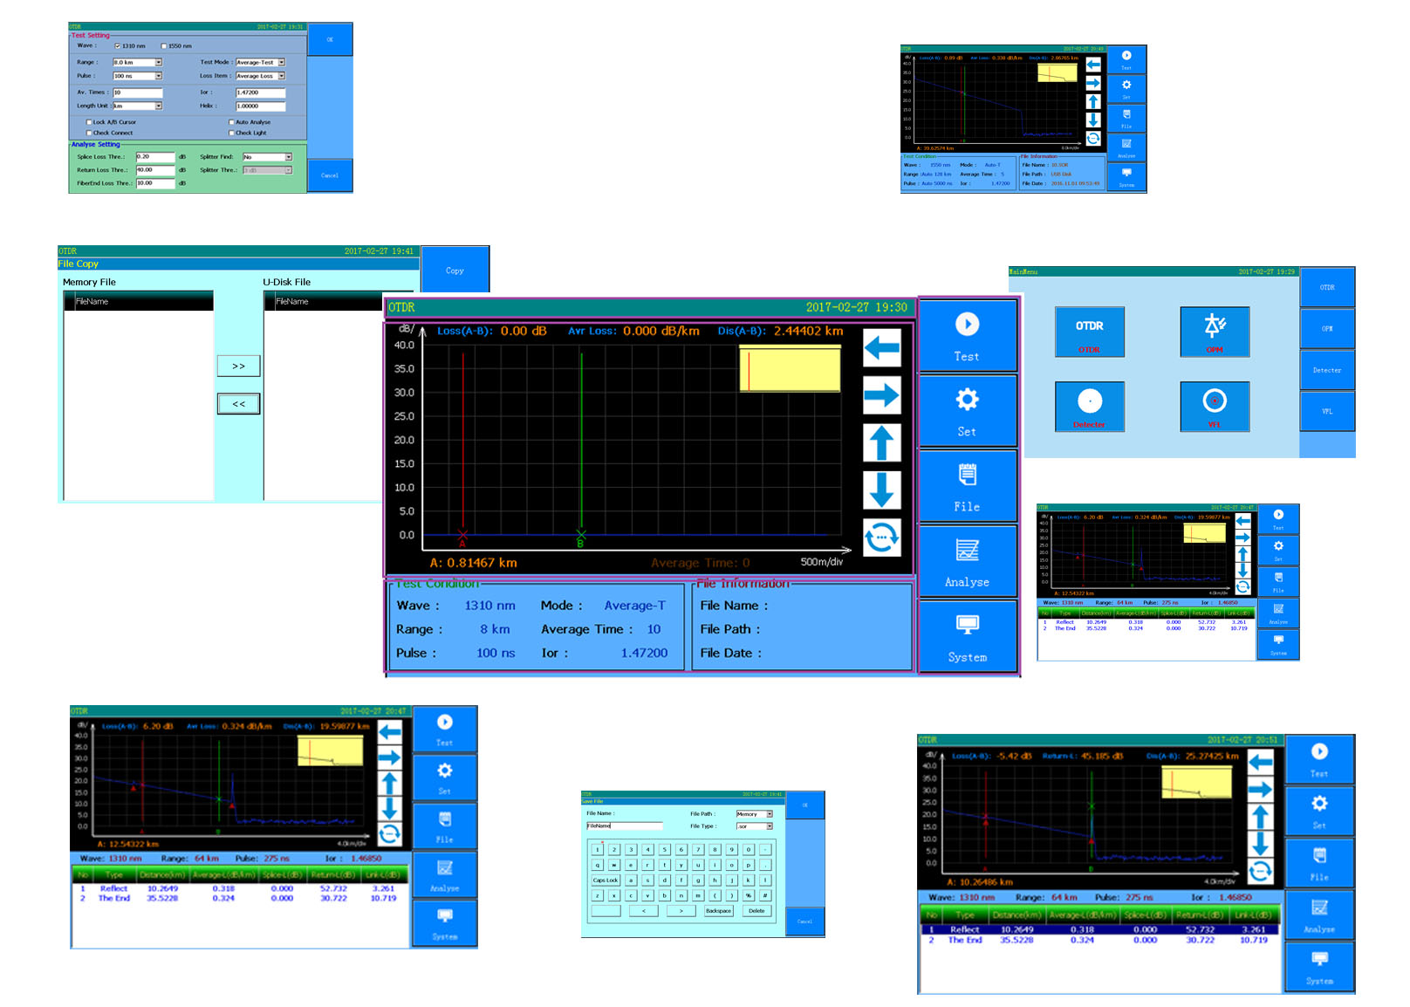Open the File Type dropdown in Save File

pyautogui.click(x=770, y=826)
